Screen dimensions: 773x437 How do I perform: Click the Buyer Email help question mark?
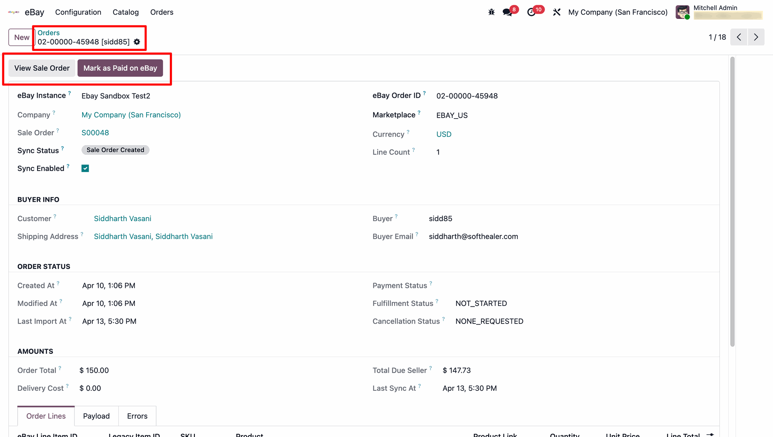[x=417, y=234]
